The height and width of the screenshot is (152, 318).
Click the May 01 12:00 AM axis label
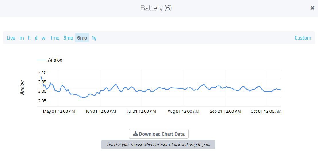click(x=59, y=111)
